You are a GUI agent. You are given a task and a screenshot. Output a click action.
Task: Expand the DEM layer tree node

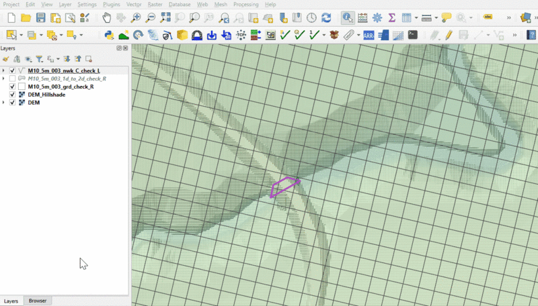4,103
